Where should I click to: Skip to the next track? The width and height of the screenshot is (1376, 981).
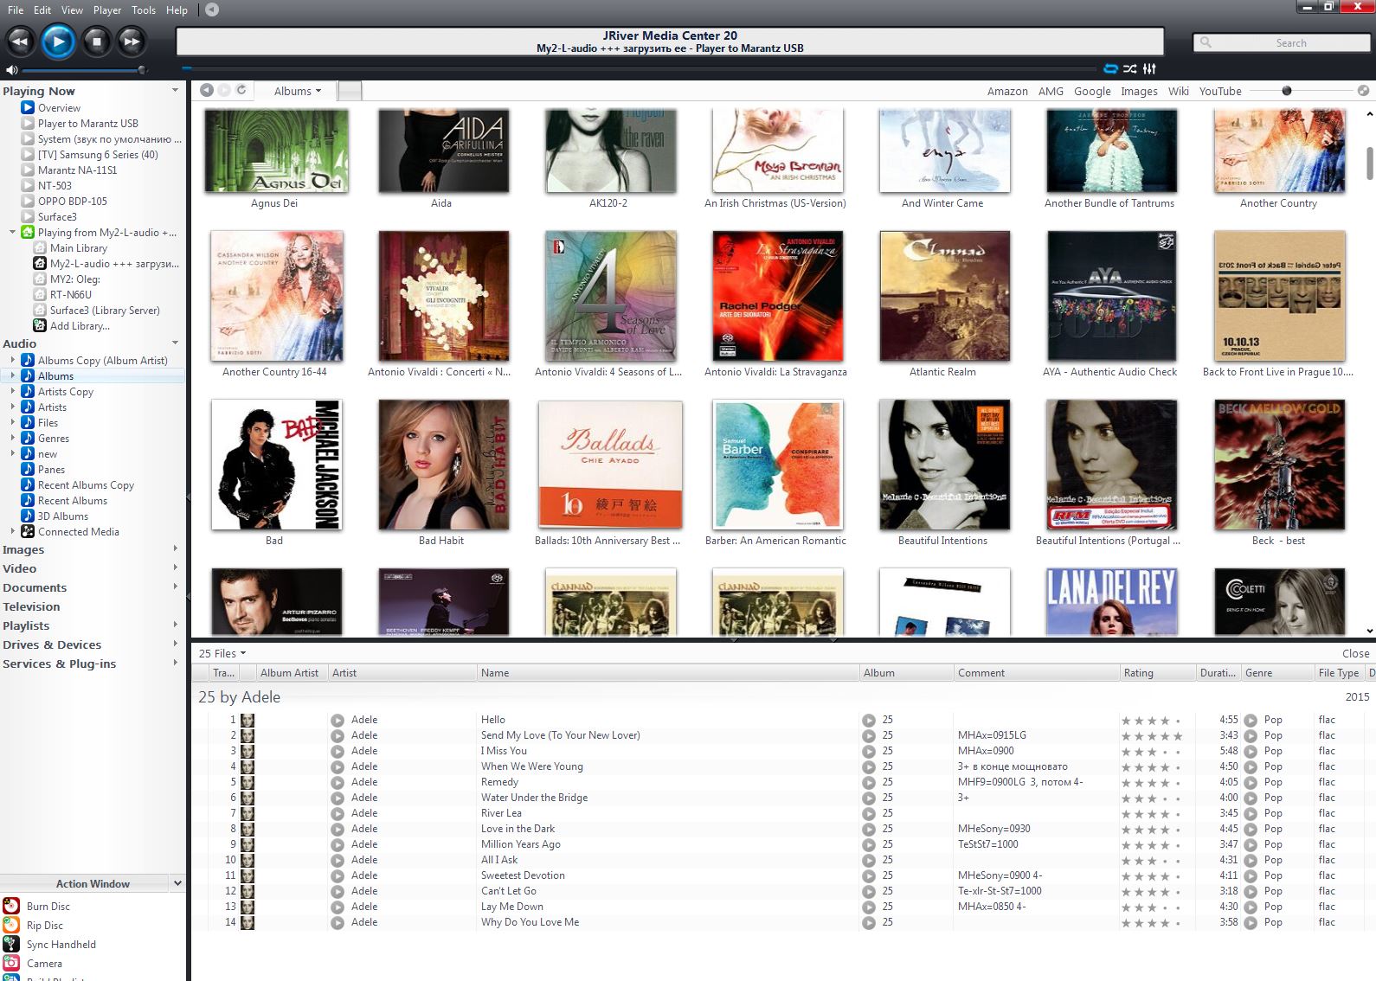pyautogui.click(x=132, y=41)
